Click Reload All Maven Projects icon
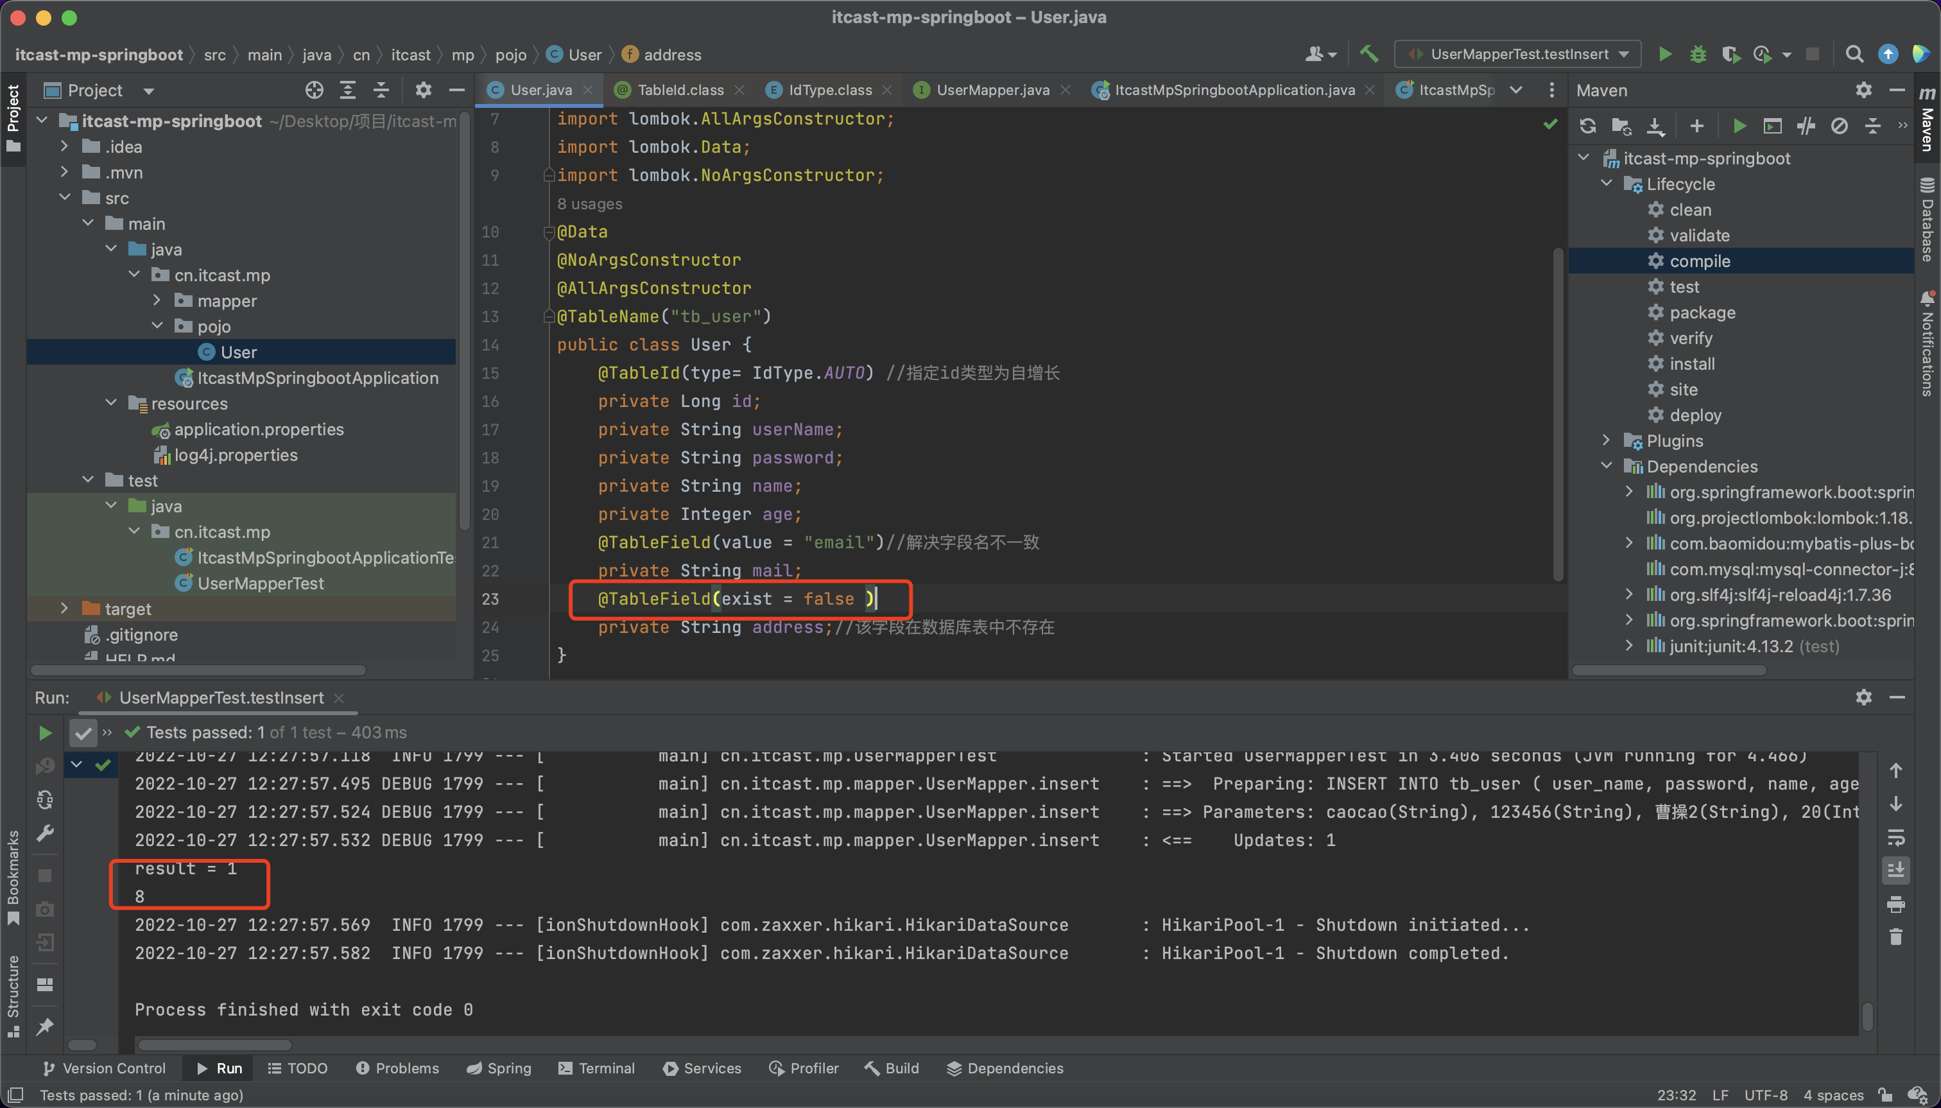The height and width of the screenshot is (1108, 1941). 1587,126
